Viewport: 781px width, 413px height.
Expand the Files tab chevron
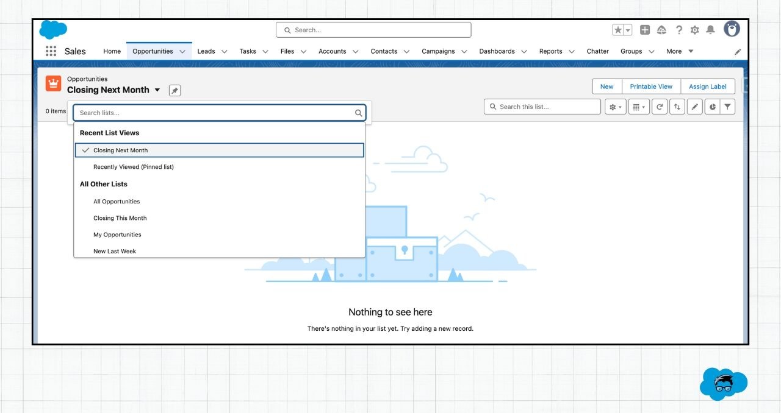point(304,52)
